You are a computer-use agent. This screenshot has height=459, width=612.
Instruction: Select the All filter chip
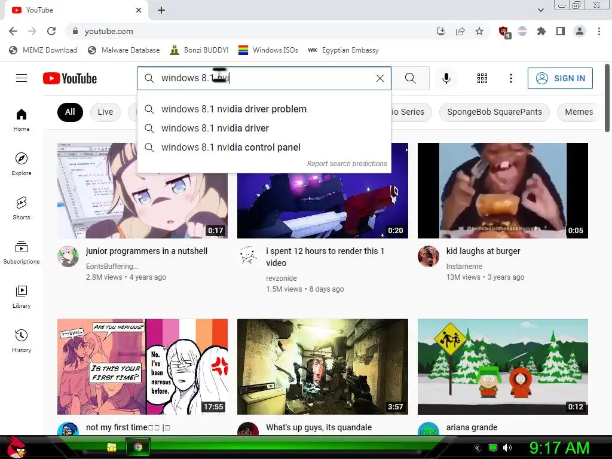[x=70, y=112]
